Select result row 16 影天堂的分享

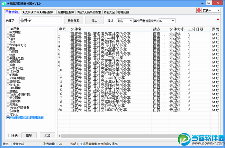pyautogui.click(x=138, y=94)
